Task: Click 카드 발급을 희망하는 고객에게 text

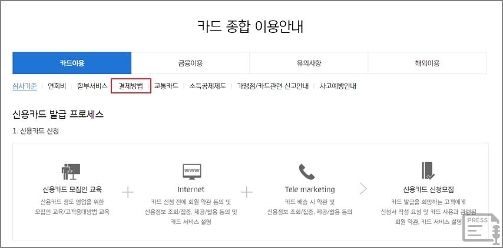Action: tap(428, 202)
